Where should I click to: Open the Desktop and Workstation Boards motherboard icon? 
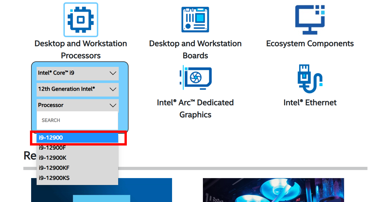click(x=195, y=20)
